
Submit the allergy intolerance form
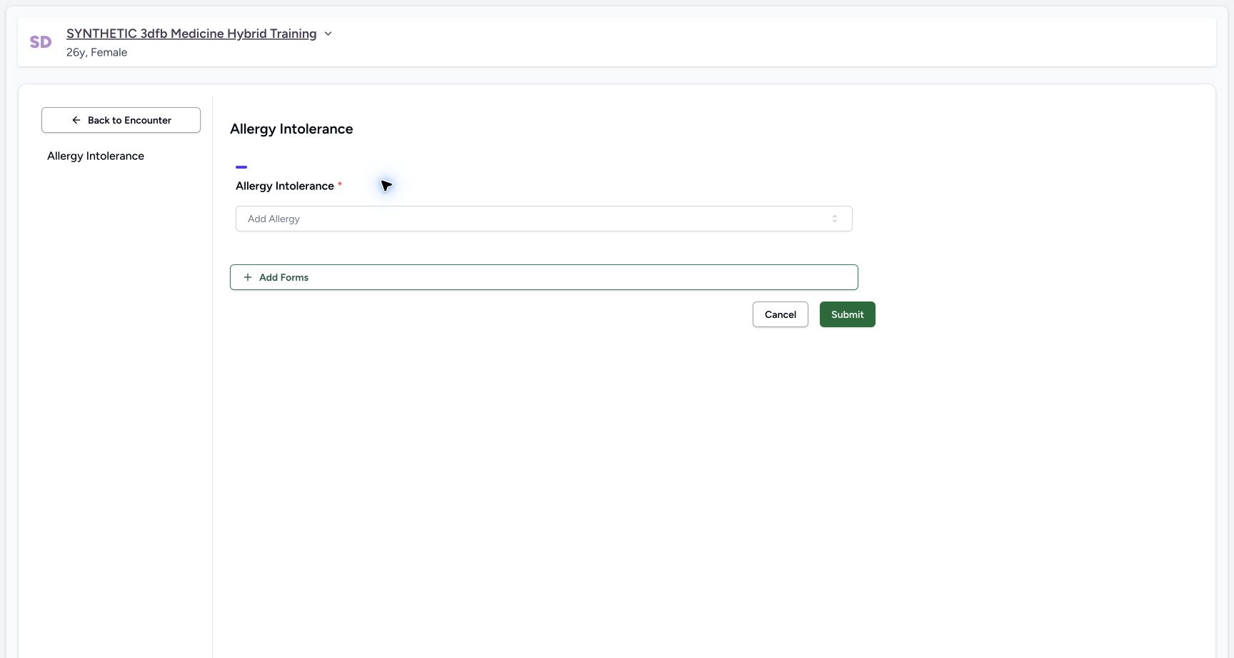[848, 314]
